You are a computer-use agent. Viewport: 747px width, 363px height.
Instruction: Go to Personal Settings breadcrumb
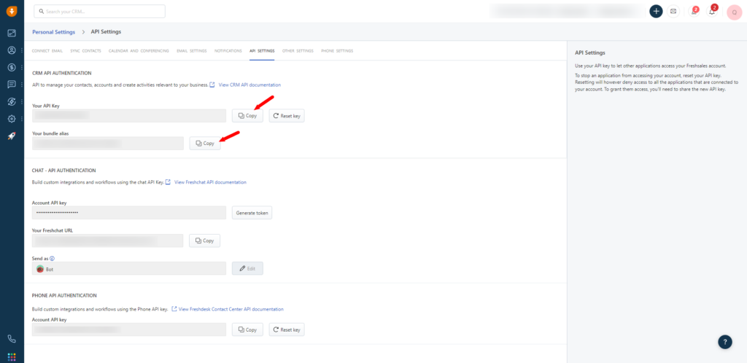[x=54, y=32]
